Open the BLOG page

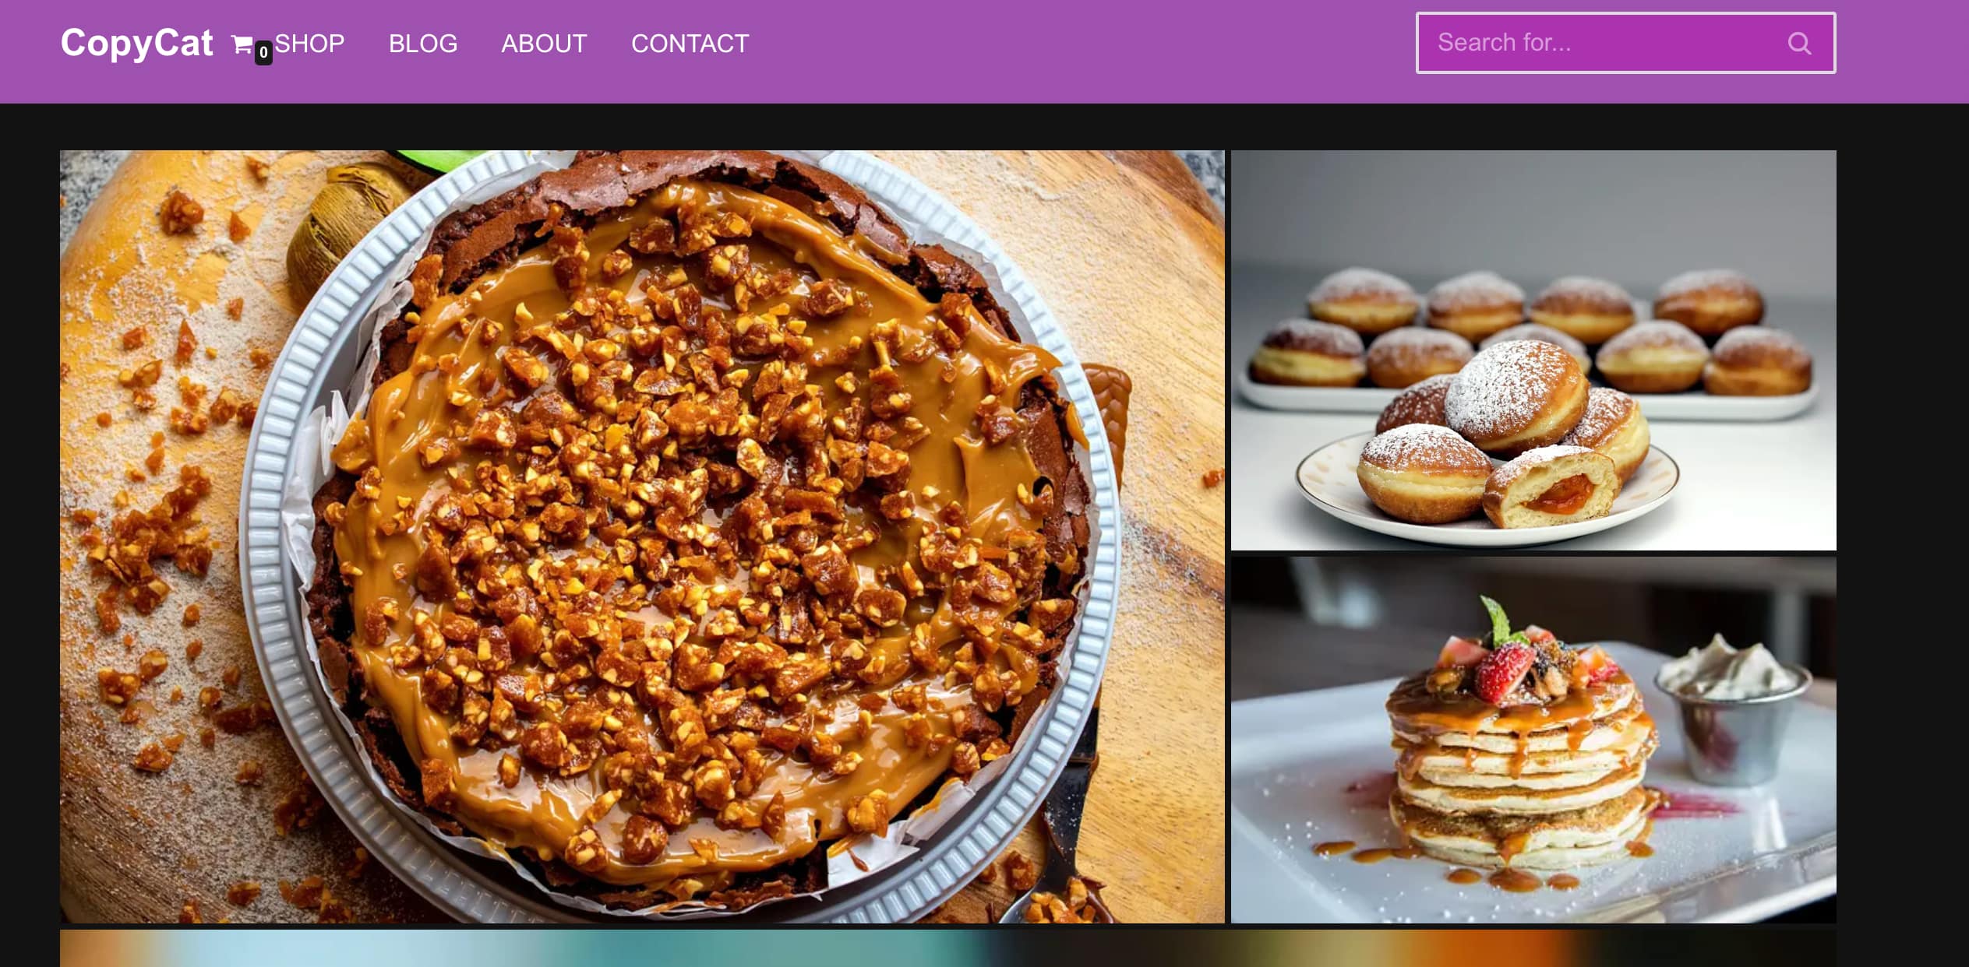pyautogui.click(x=423, y=44)
